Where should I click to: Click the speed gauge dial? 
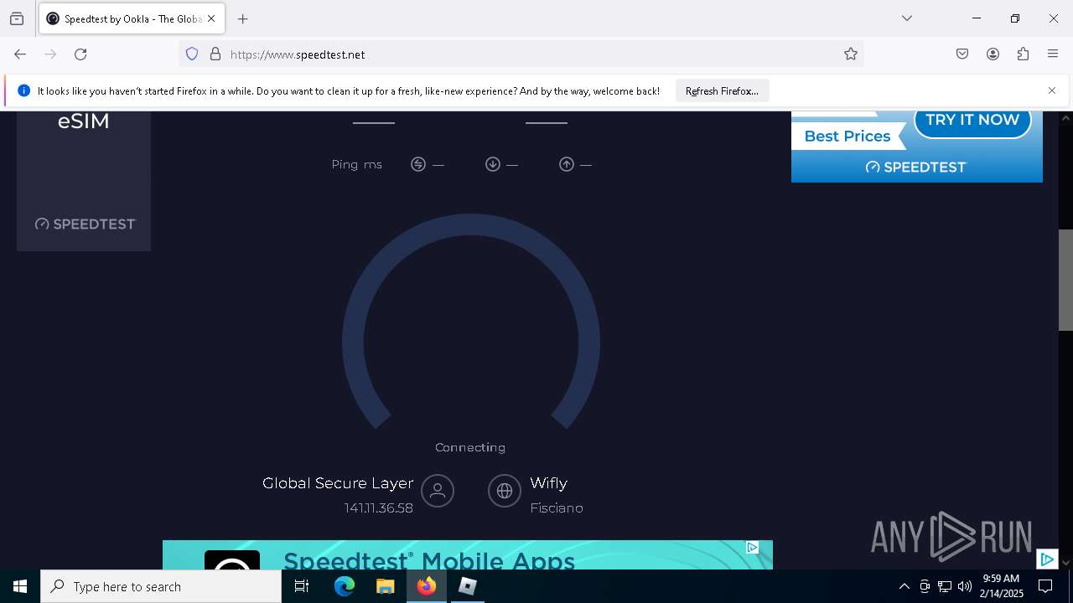point(471,322)
